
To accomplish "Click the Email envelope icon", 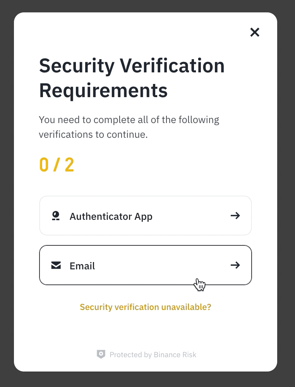I will coord(56,265).
